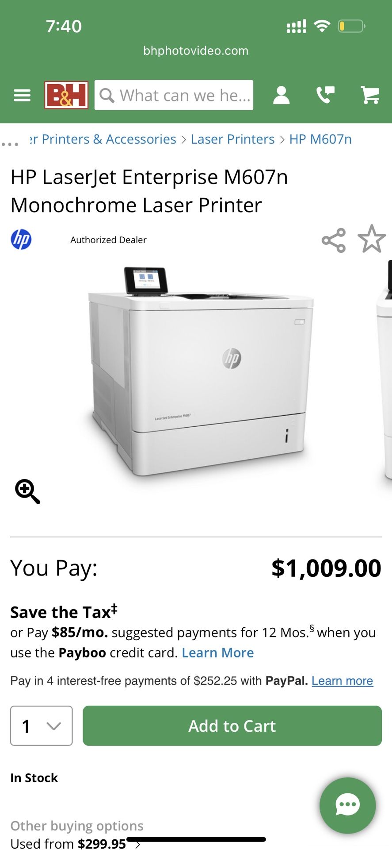
Task: Open the live chat bubble
Action: [x=347, y=805]
